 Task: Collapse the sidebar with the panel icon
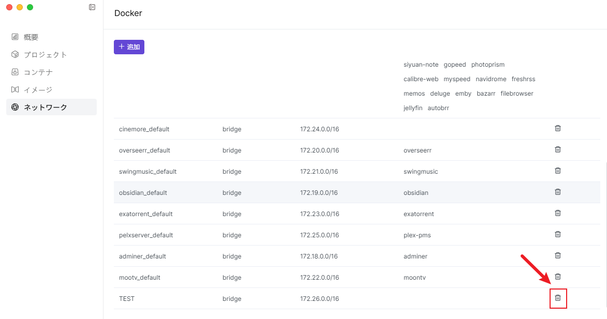click(92, 7)
